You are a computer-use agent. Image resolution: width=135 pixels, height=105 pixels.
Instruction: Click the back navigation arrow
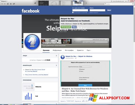tap(2, 4)
